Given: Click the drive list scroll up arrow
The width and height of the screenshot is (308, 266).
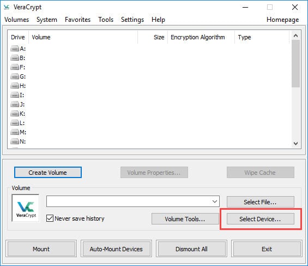Looking at the screenshot, I should point(295,36).
